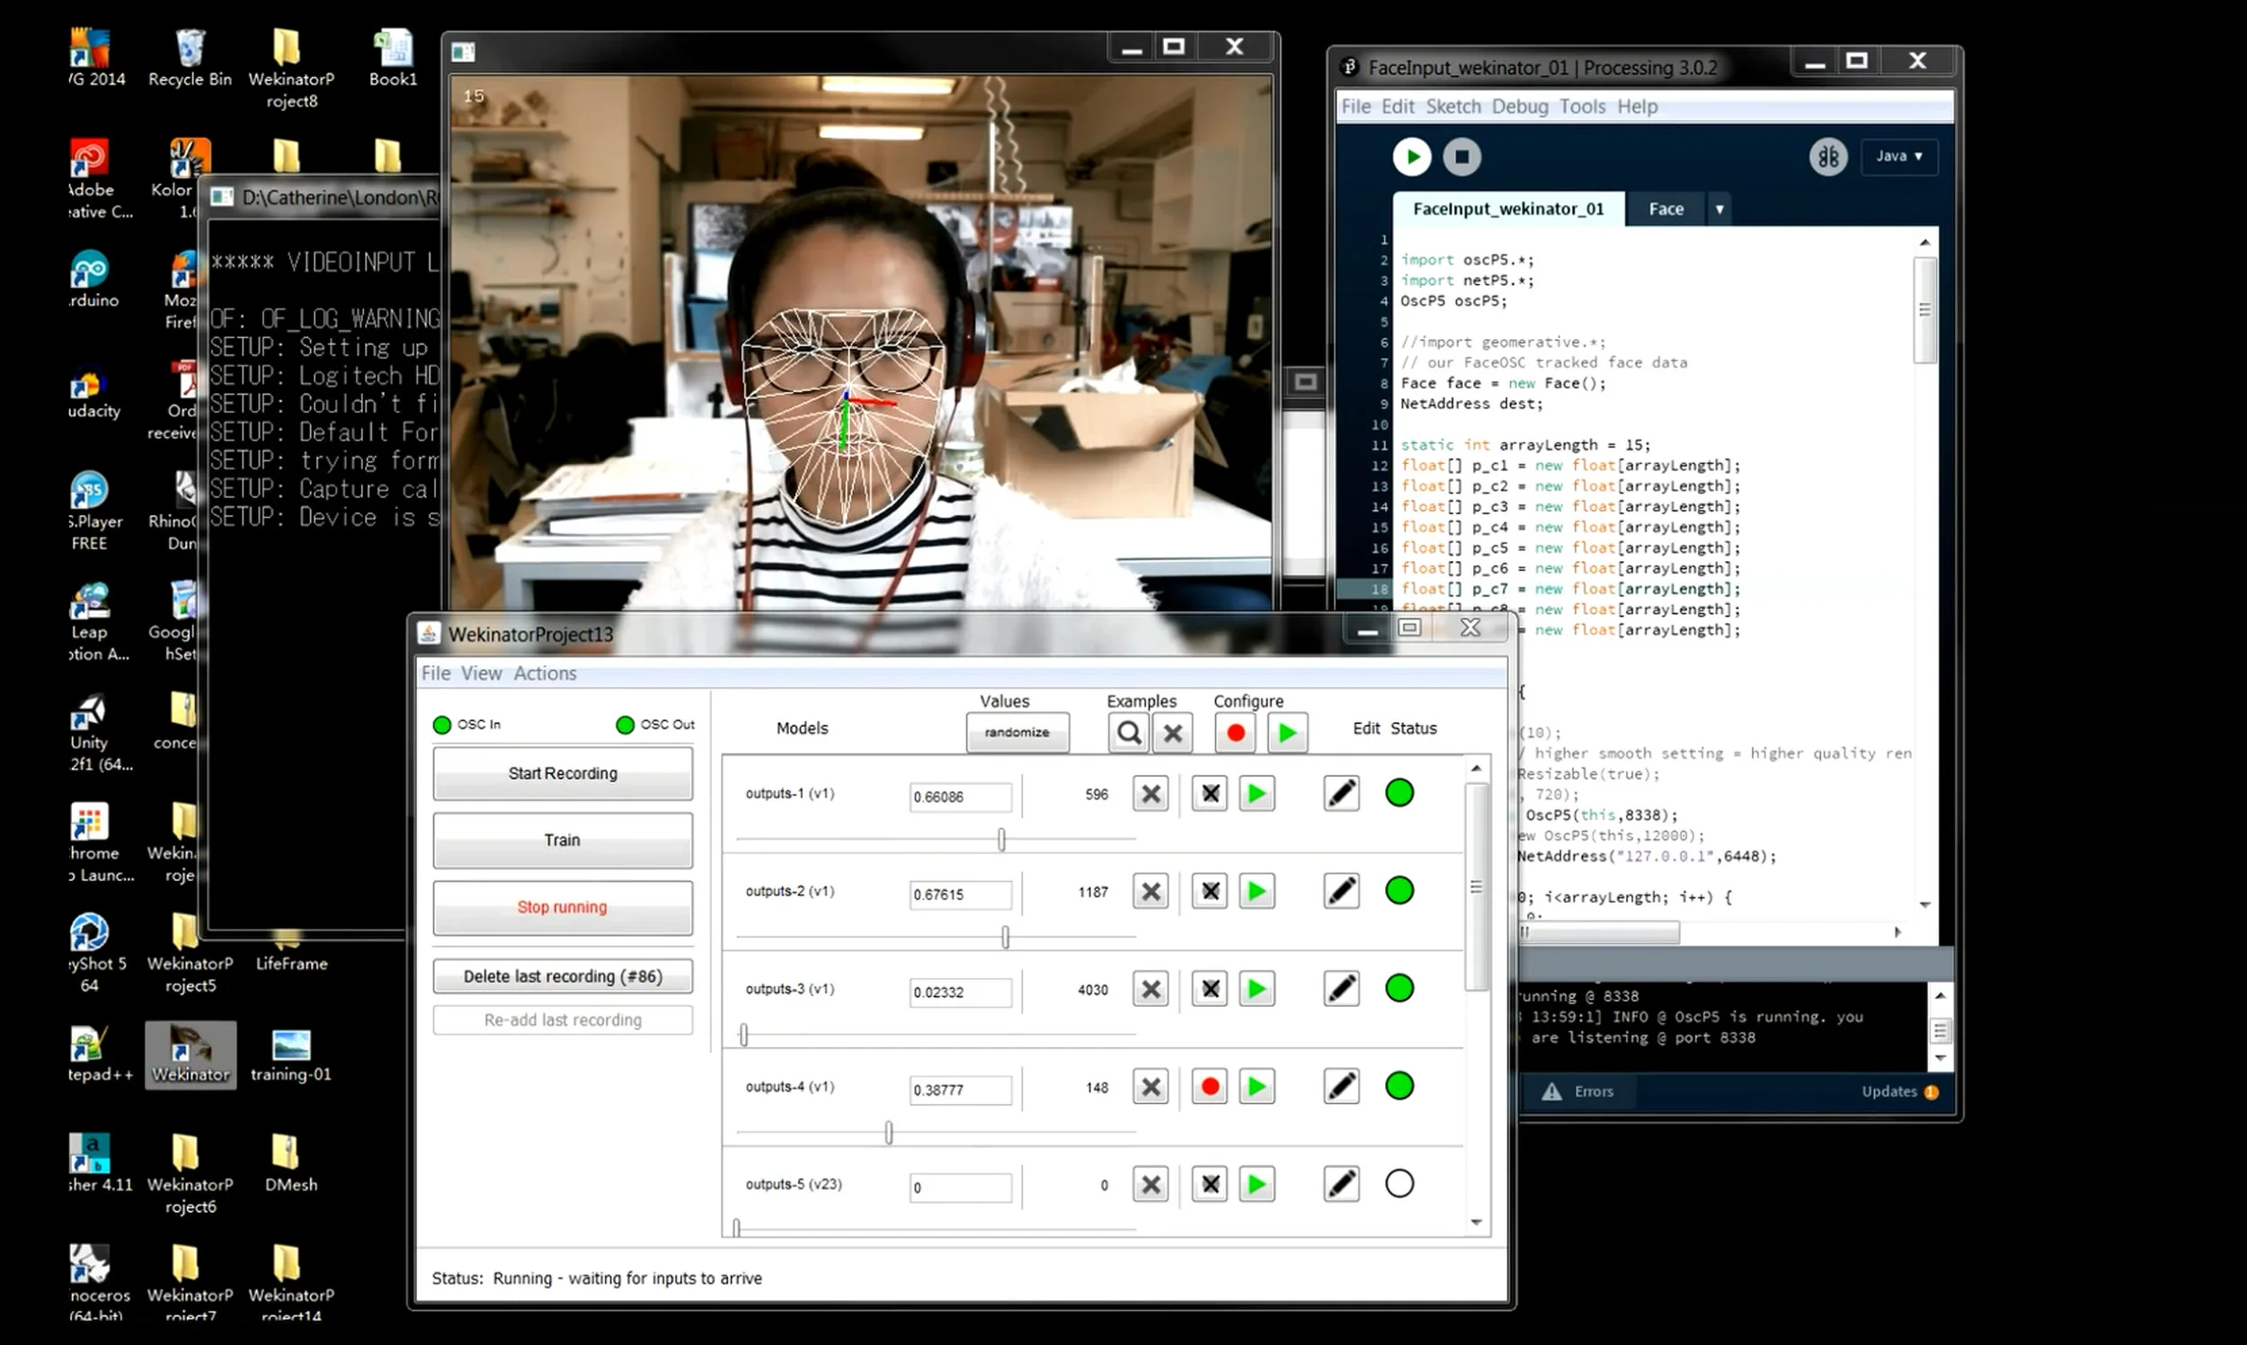Screen dimensions: 2247x1345
Task: Open the Debug menu in Processing
Action: [1520, 106]
